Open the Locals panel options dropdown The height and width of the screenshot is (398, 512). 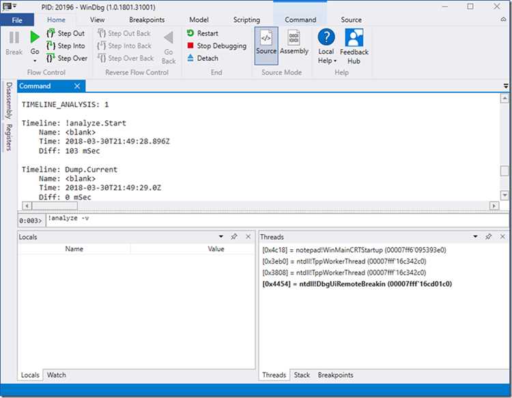point(221,237)
